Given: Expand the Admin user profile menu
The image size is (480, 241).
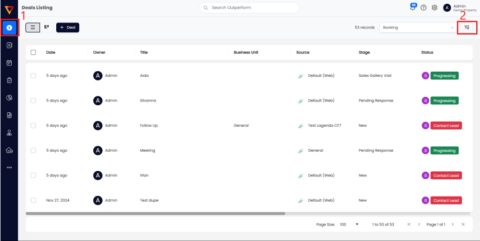Looking at the screenshot, I should tap(459, 7).
